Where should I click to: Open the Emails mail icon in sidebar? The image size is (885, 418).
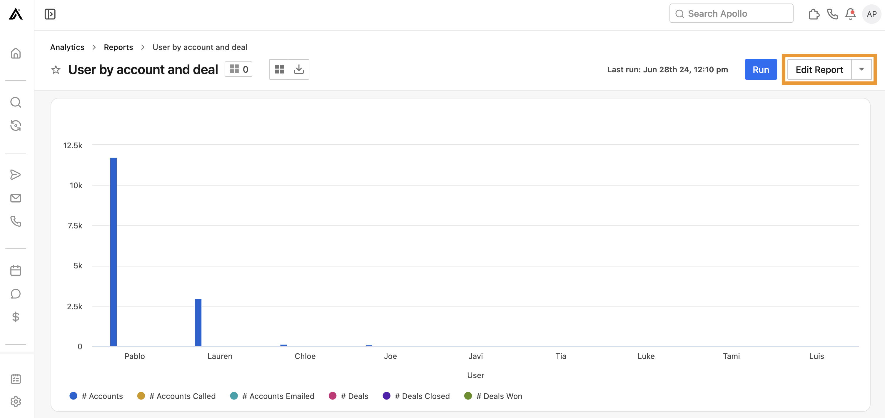pyautogui.click(x=16, y=198)
